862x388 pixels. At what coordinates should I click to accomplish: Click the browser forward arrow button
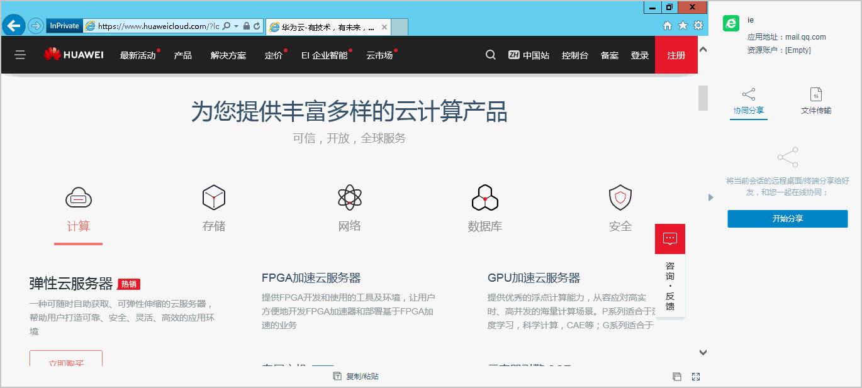(35, 26)
